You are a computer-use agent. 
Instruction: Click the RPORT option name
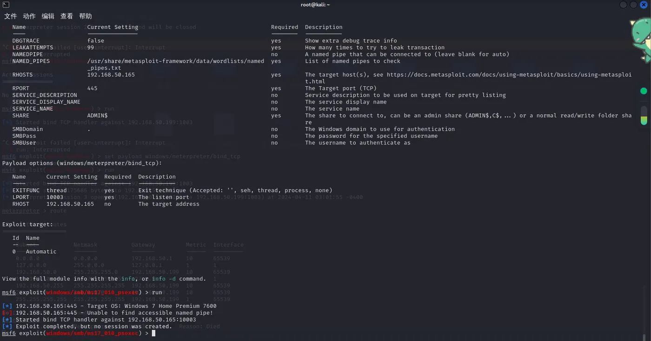point(21,88)
